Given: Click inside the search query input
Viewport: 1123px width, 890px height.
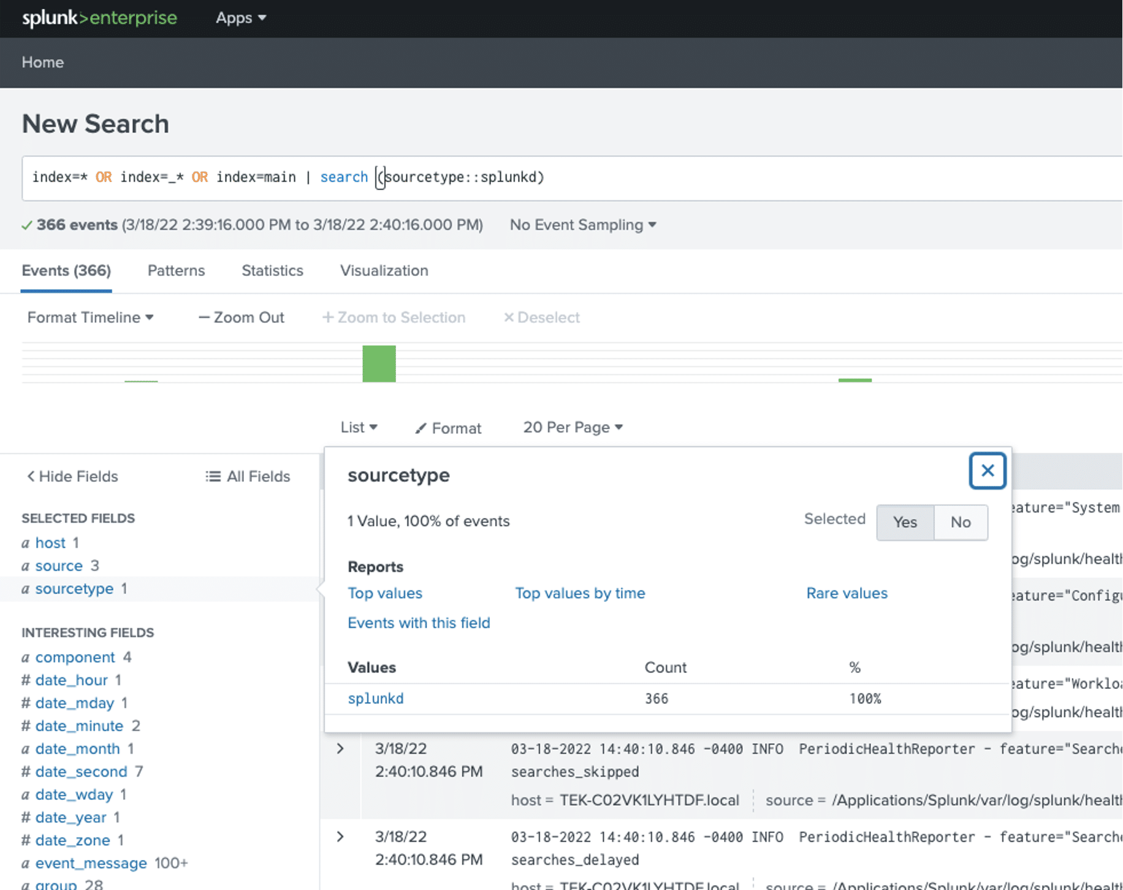Looking at the screenshot, I should coord(572,178).
